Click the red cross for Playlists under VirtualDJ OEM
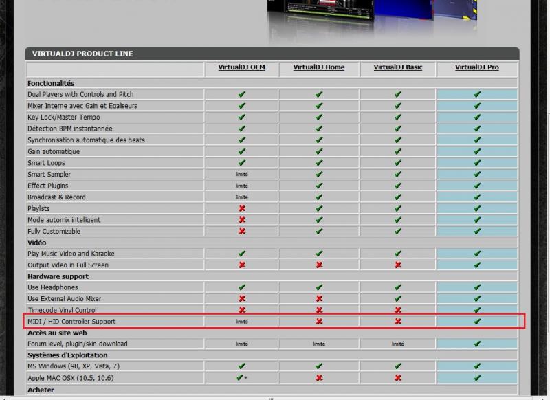The image size is (550, 400). coord(242,208)
